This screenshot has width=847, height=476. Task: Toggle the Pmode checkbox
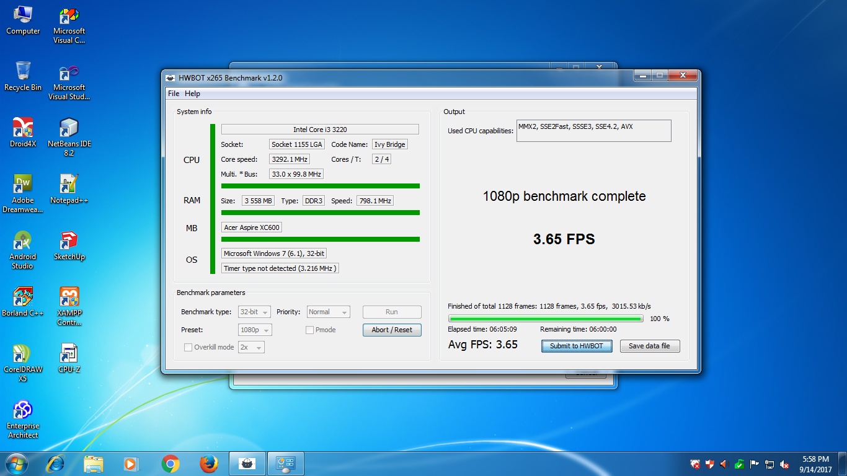pyautogui.click(x=309, y=330)
